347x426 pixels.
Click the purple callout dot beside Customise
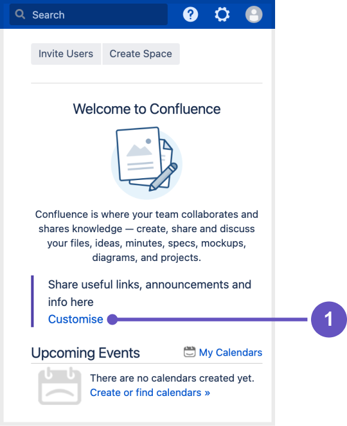click(112, 319)
